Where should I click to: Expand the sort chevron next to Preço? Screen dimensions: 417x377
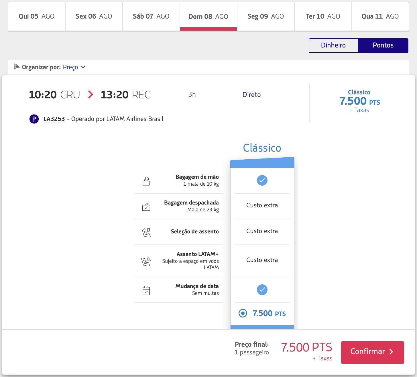(x=83, y=67)
